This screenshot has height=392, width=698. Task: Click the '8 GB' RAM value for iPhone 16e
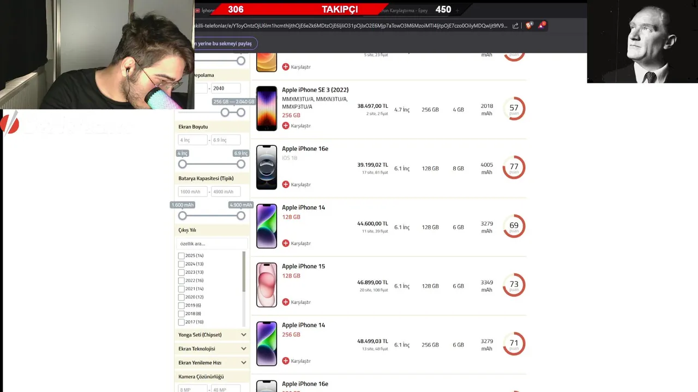[458, 168]
